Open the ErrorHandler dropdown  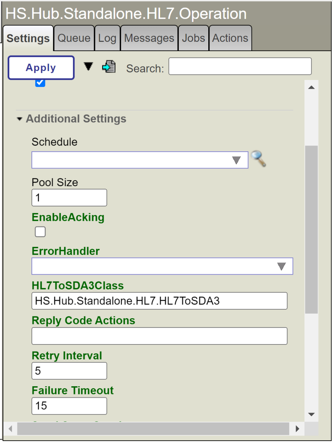162,266
